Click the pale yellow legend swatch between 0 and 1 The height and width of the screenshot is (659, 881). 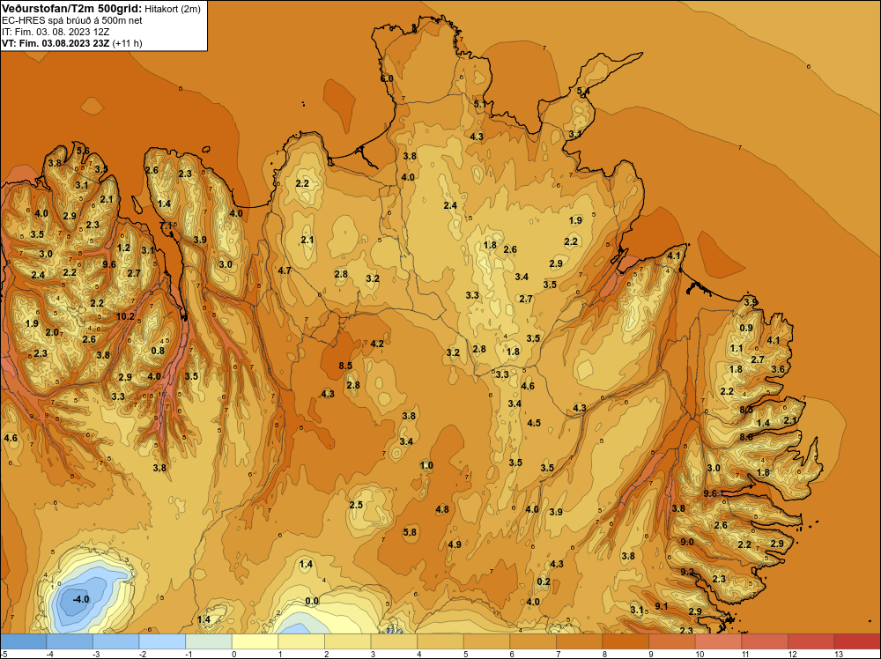(255, 641)
